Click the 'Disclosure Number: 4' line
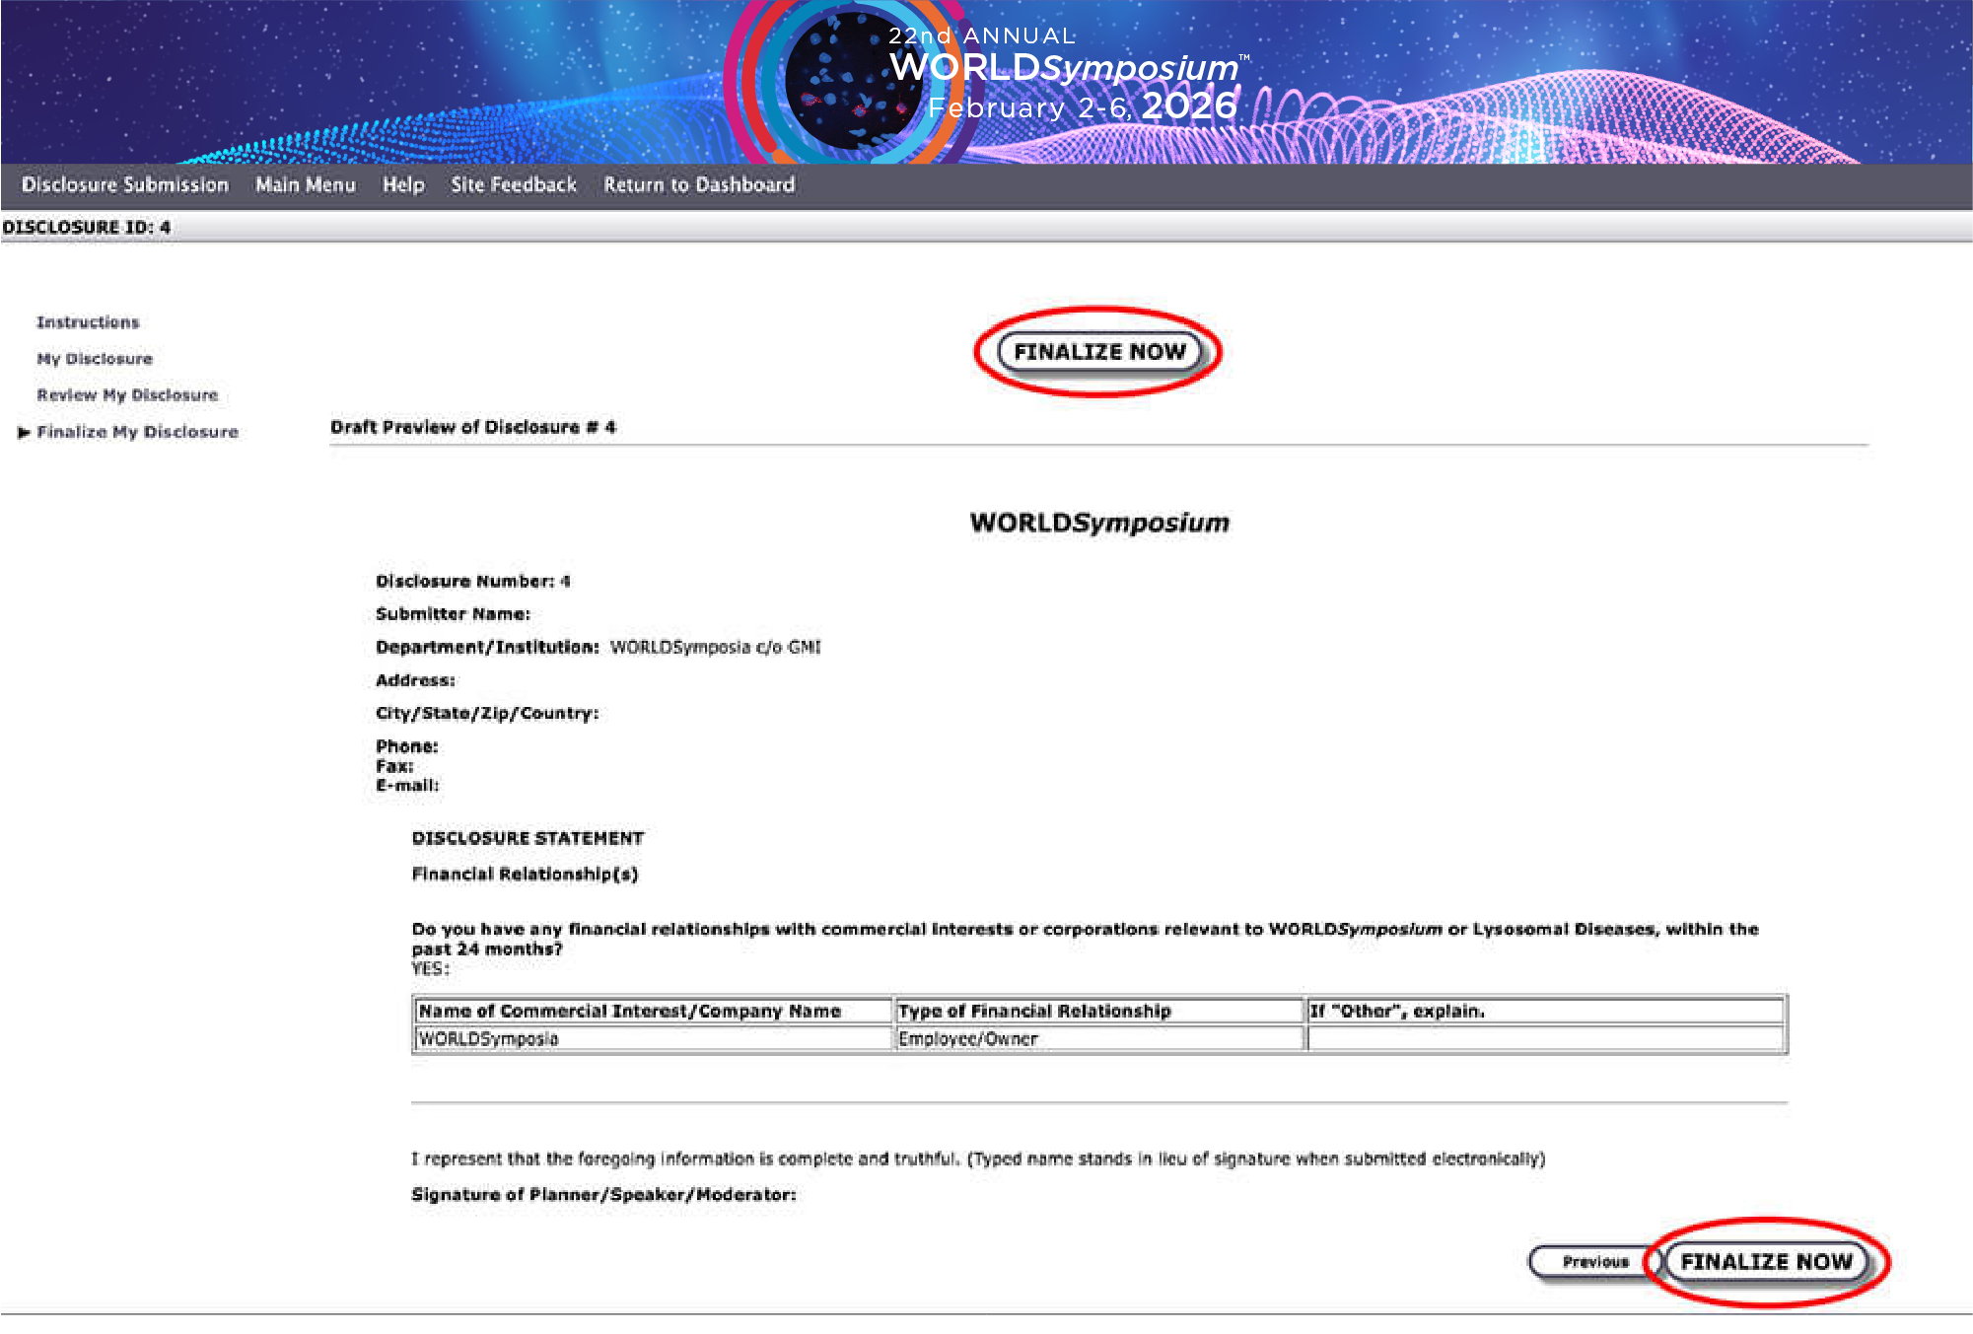The height and width of the screenshot is (1334, 1973). (x=473, y=581)
